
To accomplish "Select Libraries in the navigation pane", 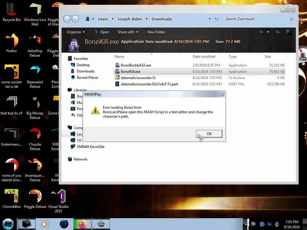I will click(80, 90).
